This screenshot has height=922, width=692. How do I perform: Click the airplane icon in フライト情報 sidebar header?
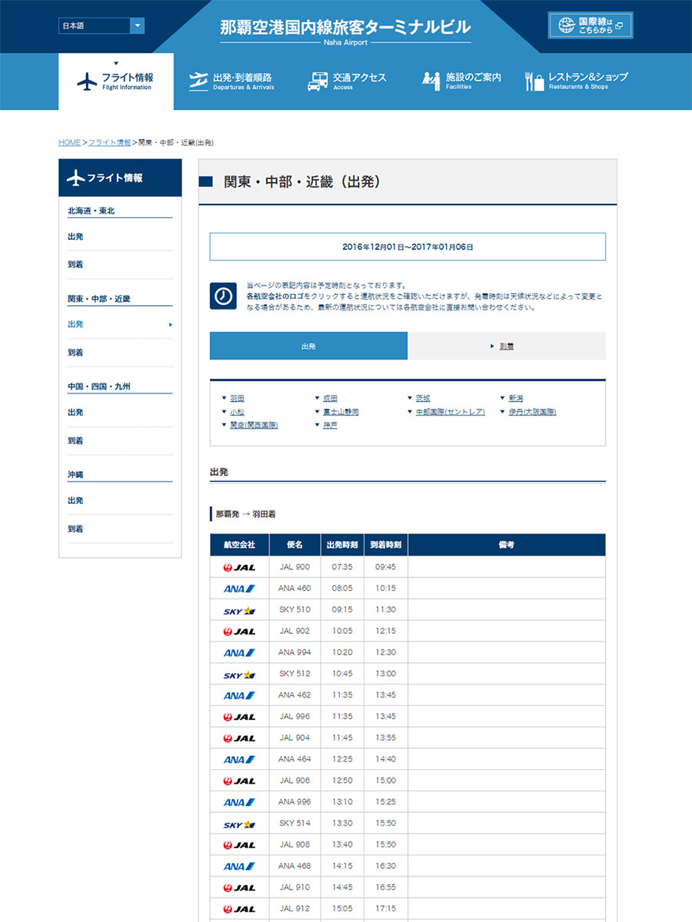click(75, 178)
